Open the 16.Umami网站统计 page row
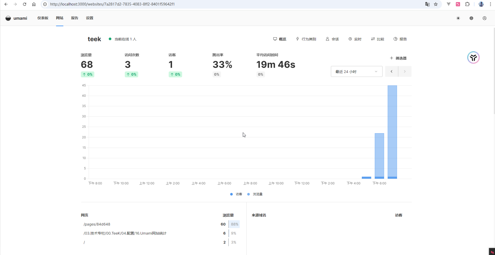 click(x=161, y=233)
